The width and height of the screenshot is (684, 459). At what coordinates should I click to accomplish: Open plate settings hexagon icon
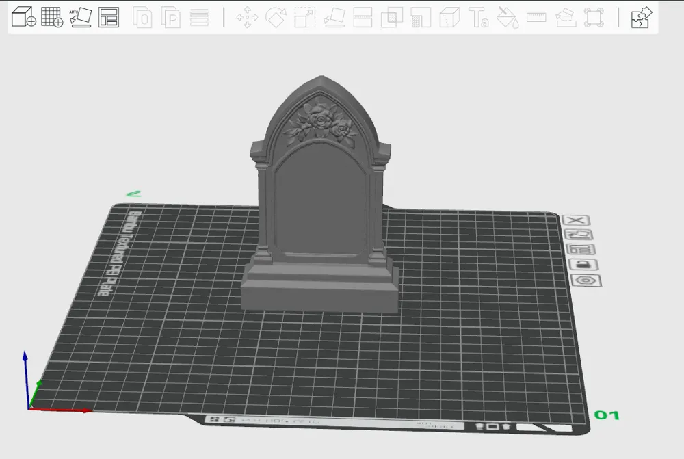(586, 280)
